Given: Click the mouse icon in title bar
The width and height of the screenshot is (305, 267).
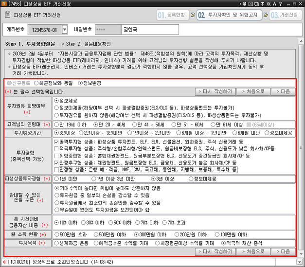Looking at the screenshot, I should pos(245,4).
